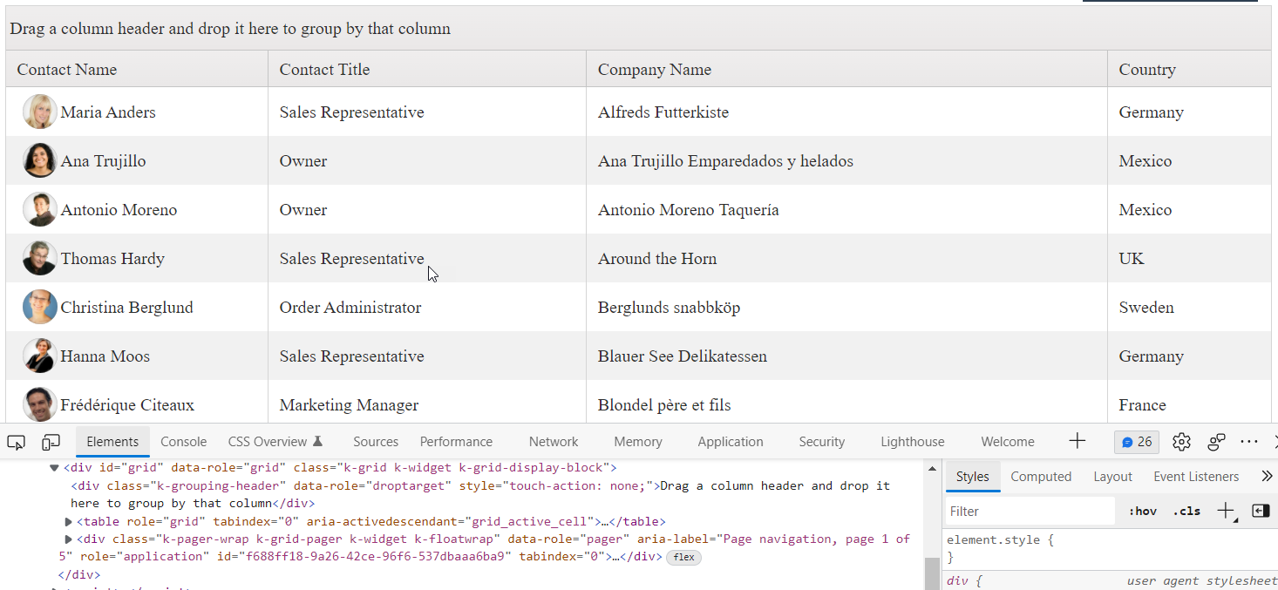
Task: Focus the styles Filter input
Action: click(x=1030, y=512)
